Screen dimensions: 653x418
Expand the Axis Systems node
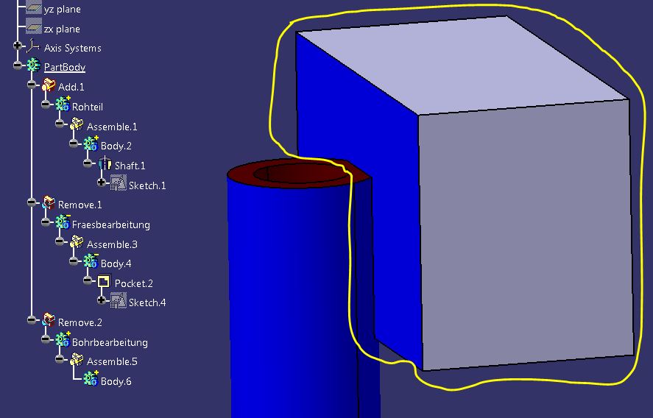click(x=18, y=46)
